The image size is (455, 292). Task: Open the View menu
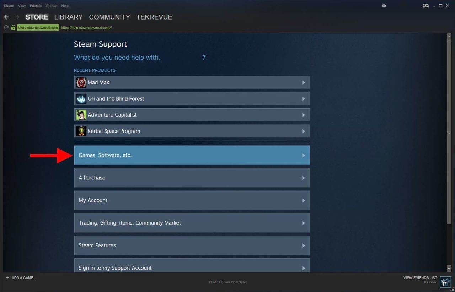coord(22,6)
